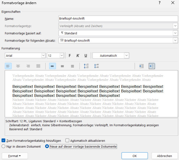Decrease paragraph indent
Image resolution: width=179 pixels, height=160 pixels.
[x=142, y=66]
